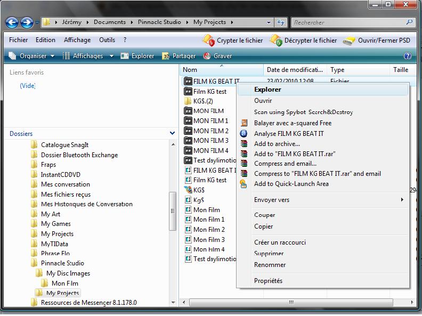Sort by Date de modification column header
Screen dimensions: 422x316
pyautogui.click(x=295, y=70)
